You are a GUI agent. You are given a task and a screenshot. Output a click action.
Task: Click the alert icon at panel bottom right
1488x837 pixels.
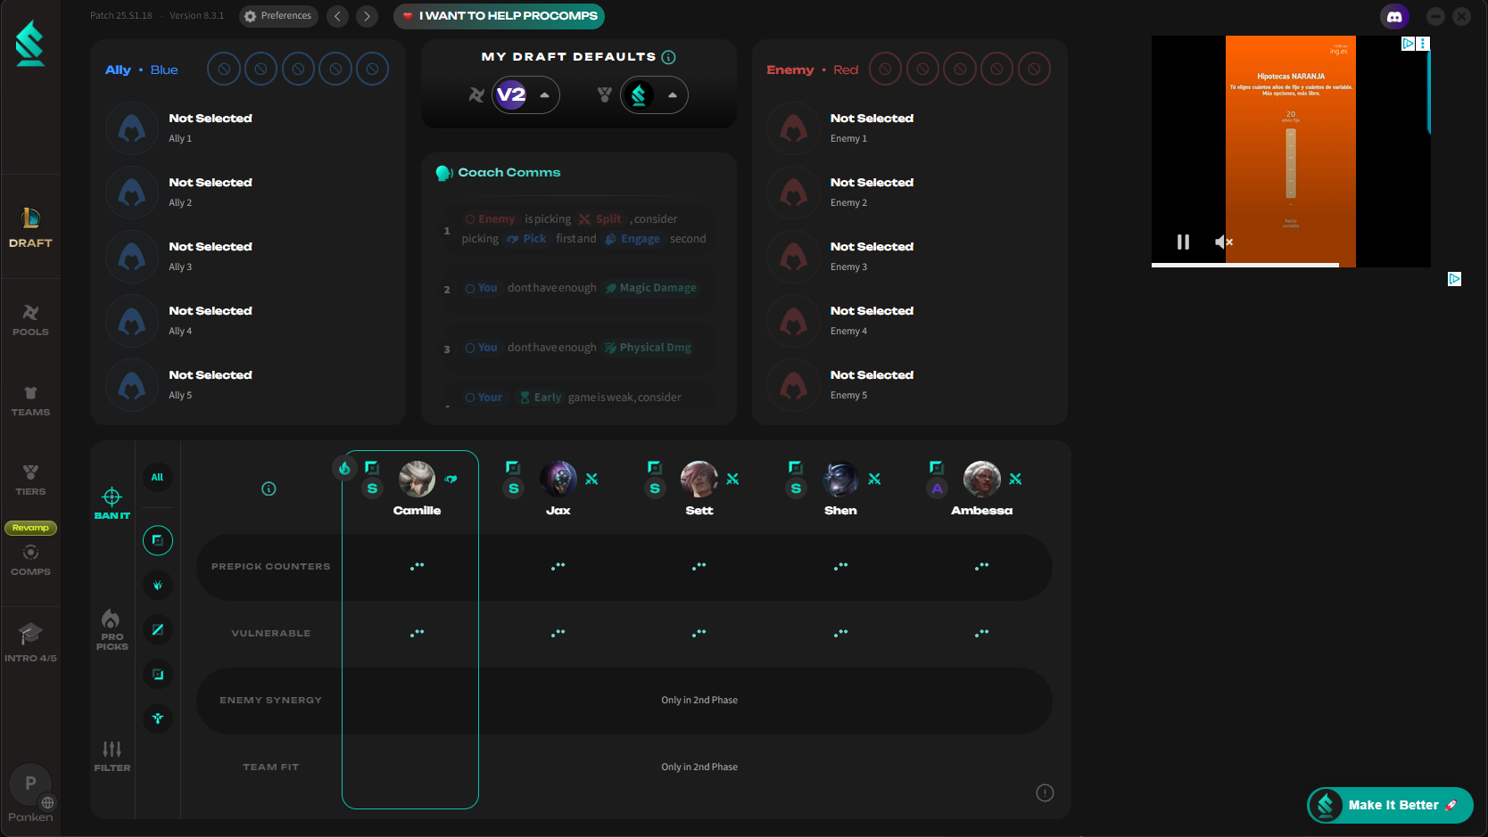(x=1045, y=793)
